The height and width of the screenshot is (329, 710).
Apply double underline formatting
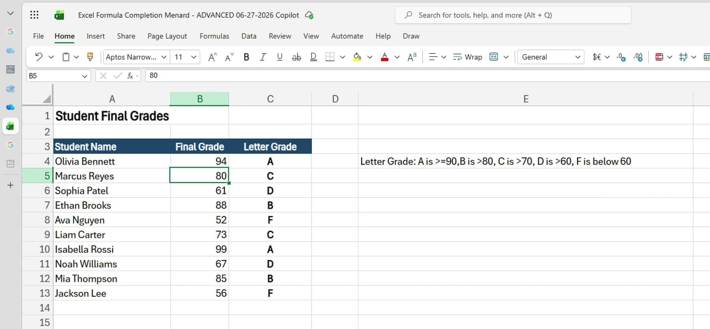(x=313, y=57)
